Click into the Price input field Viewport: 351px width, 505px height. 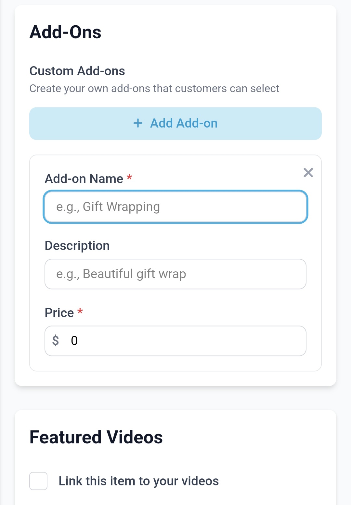188,341
